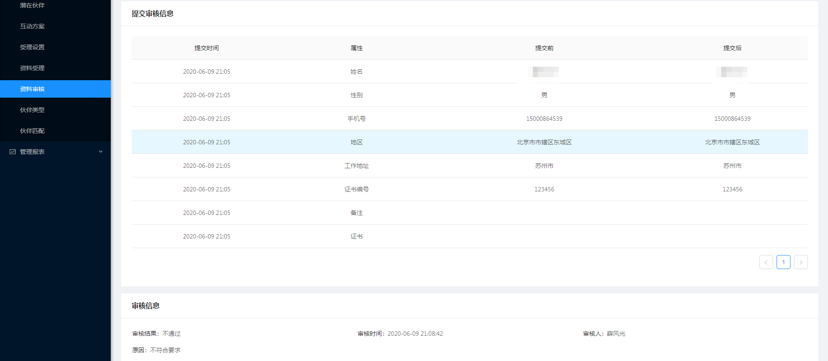Click the 证书 attribute cell
This screenshot has height=361, width=828.
357,236
